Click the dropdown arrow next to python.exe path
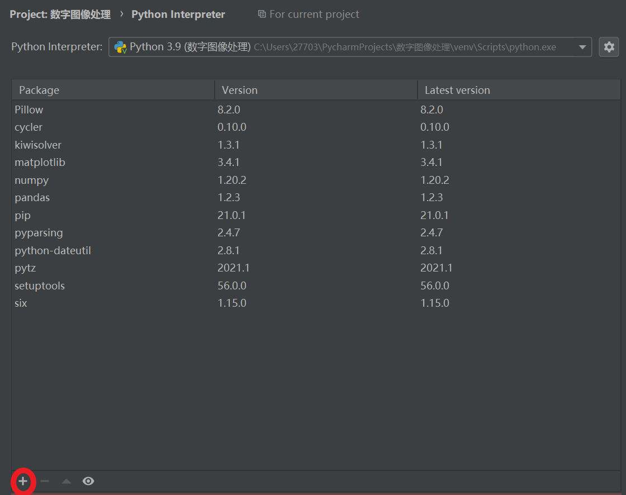The height and width of the screenshot is (495, 626). click(582, 47)
